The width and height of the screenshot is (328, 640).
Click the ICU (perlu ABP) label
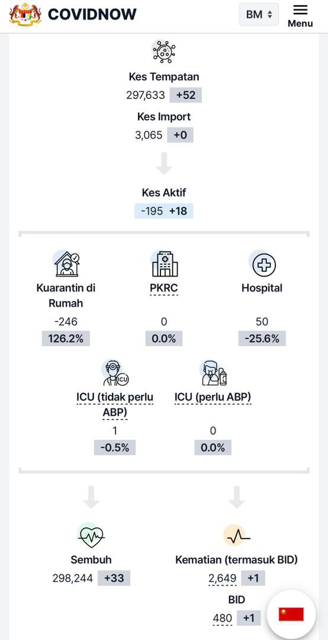pos(213,396)
